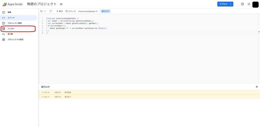Close the 実行ログ panel with X
Viewport: 260px width, 127px height.
(257, 87)
